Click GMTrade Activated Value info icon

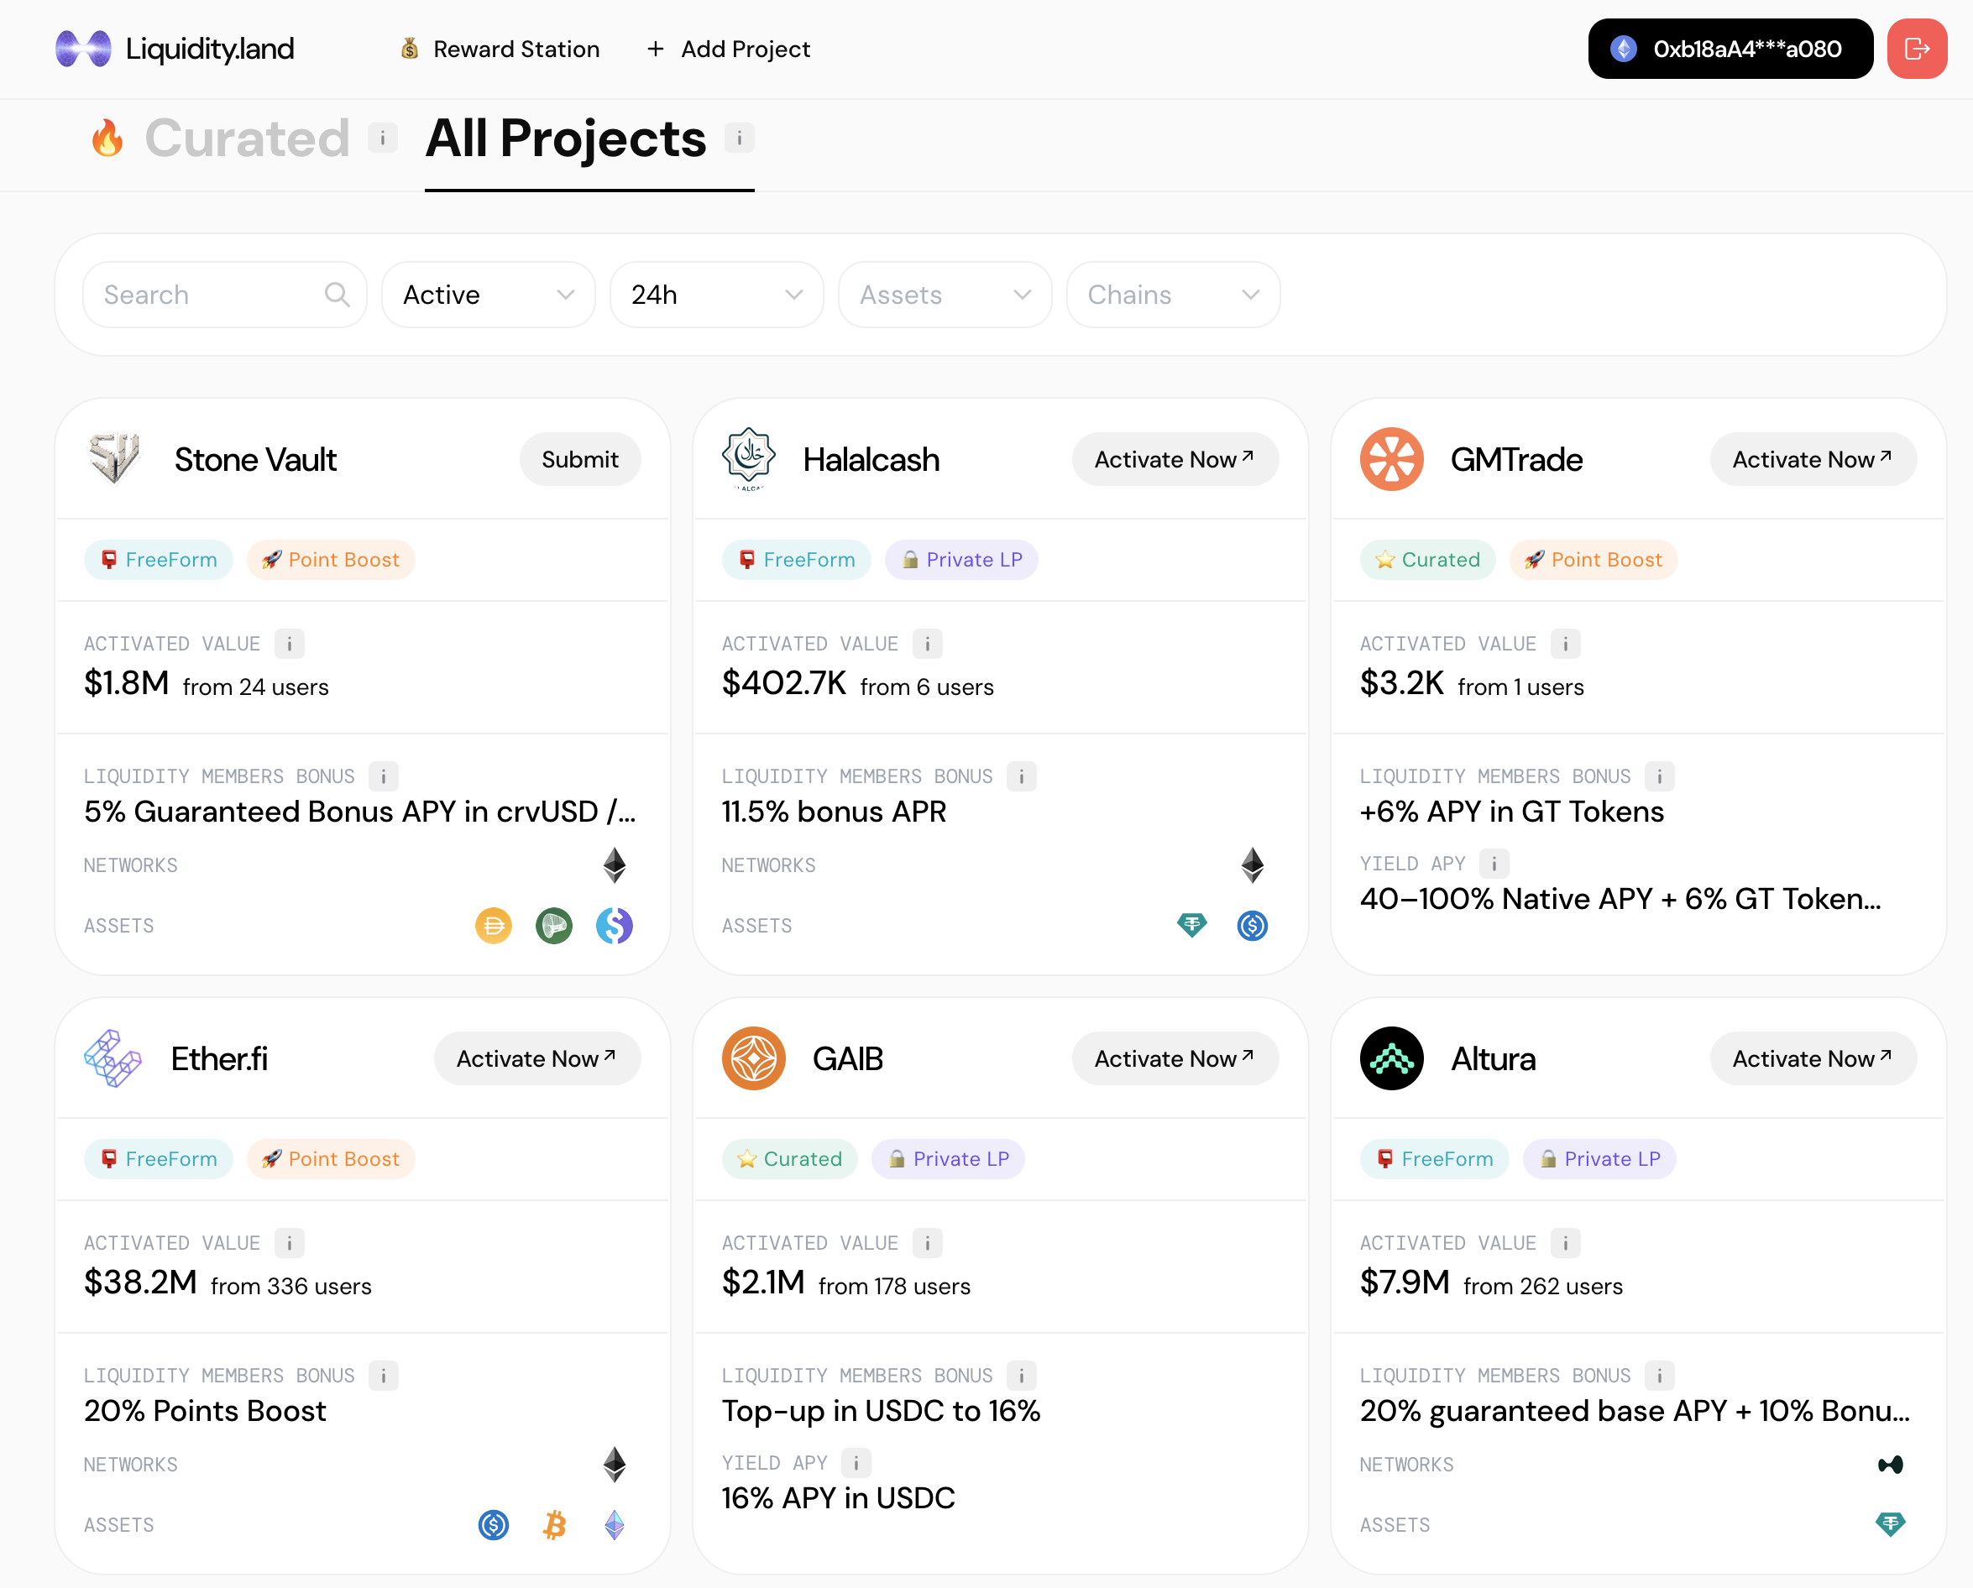[x=1565, y=644]
